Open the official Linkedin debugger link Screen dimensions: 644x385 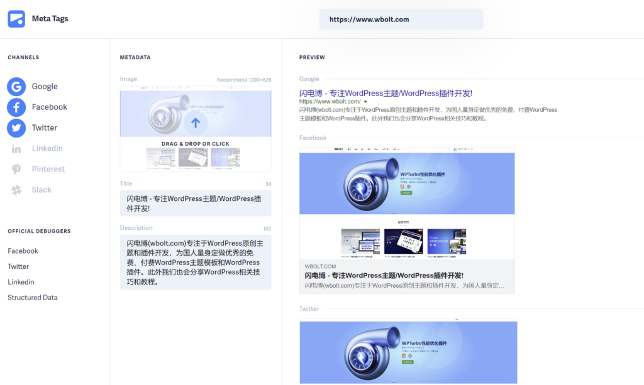[x=21, y=282]
